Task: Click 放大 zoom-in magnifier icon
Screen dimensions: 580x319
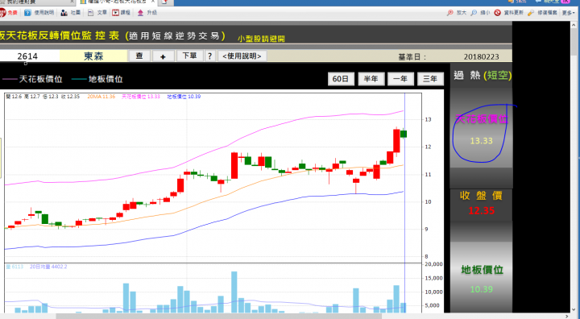Action: pyautogui.click(x=449, y=13)
